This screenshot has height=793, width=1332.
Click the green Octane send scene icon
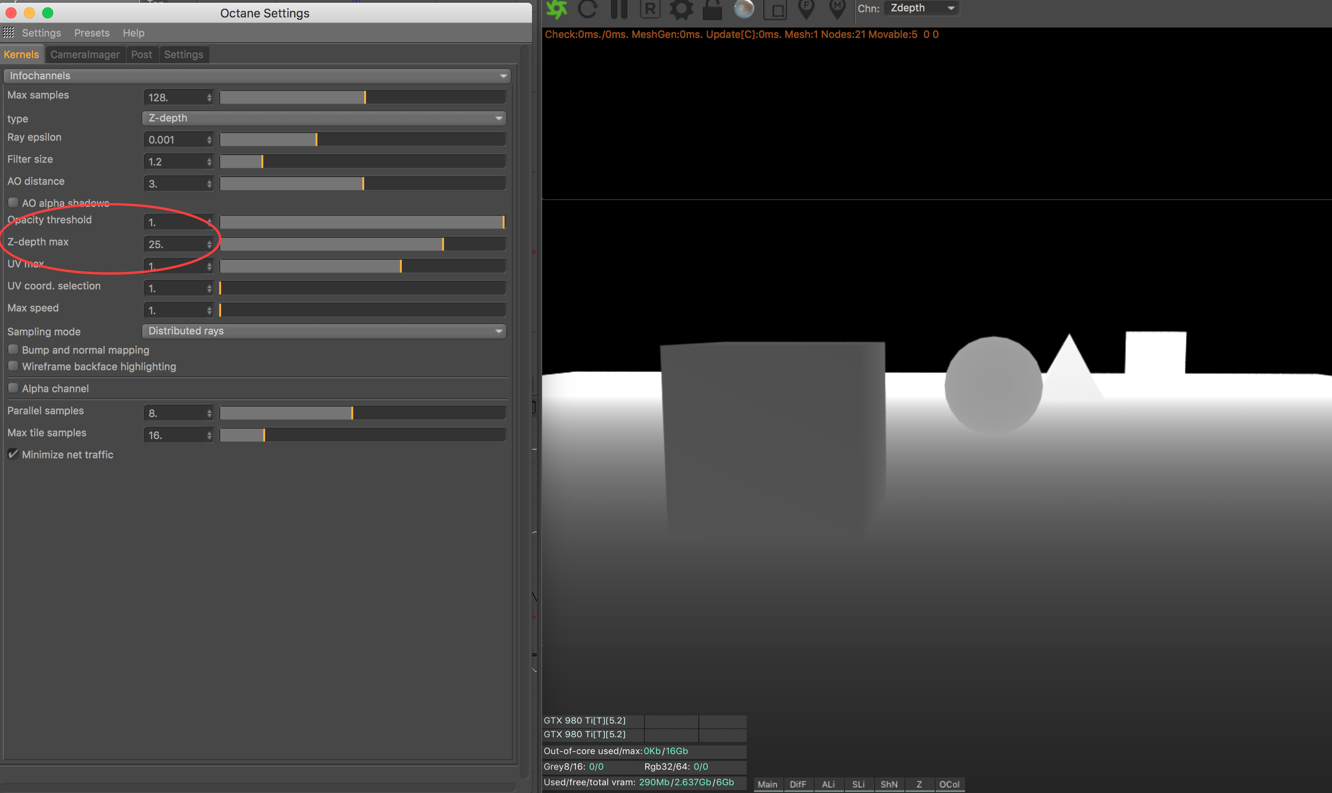click(556, 9)
